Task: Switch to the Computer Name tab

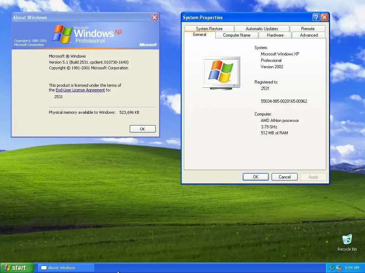Action: pos(237,35)
